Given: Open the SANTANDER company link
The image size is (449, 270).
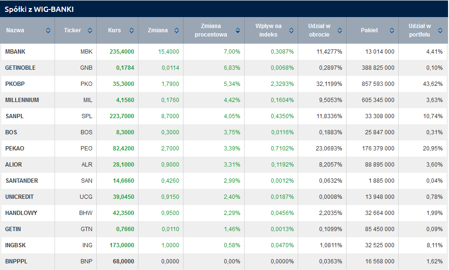Looking at the screenshot, I should 22,181.
